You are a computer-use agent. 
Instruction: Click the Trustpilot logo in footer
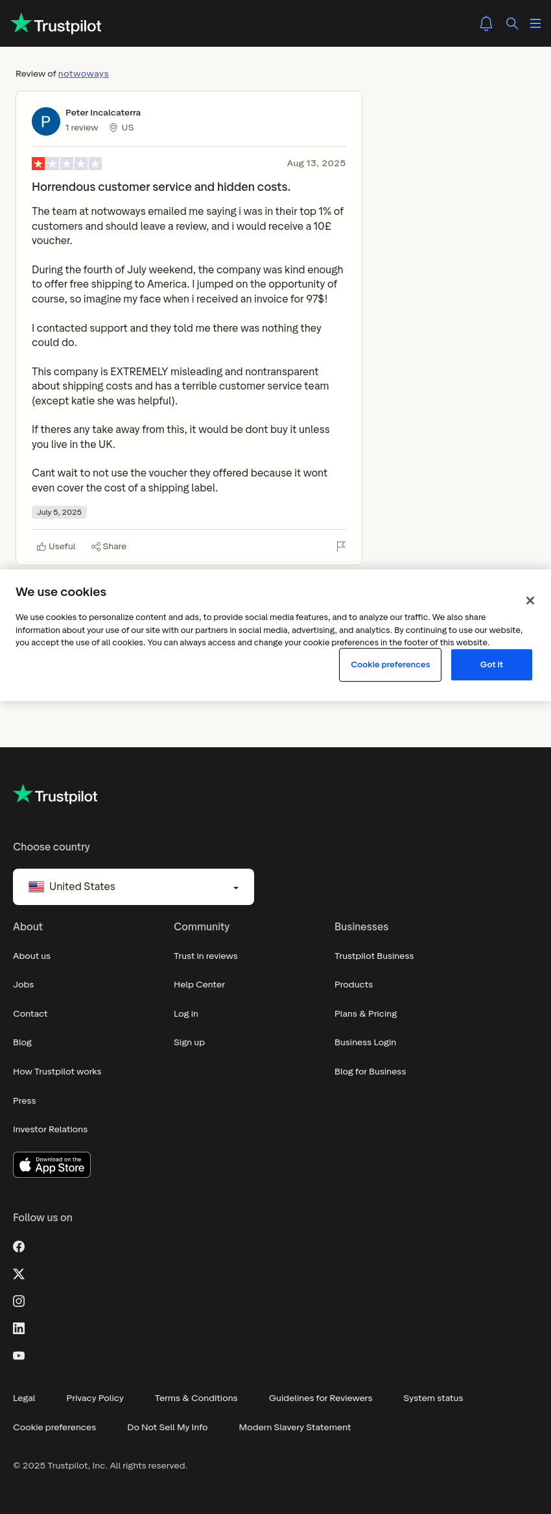[56, 795]
